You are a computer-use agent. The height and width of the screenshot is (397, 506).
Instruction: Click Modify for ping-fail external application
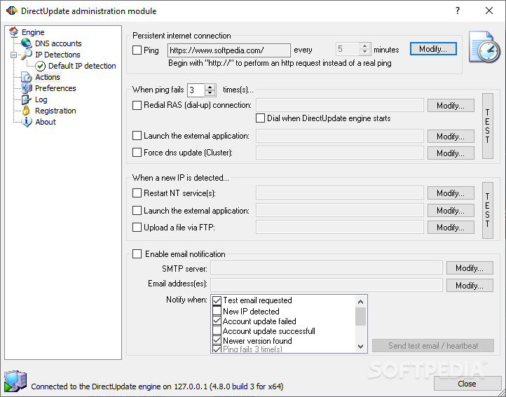click(451, 136)
